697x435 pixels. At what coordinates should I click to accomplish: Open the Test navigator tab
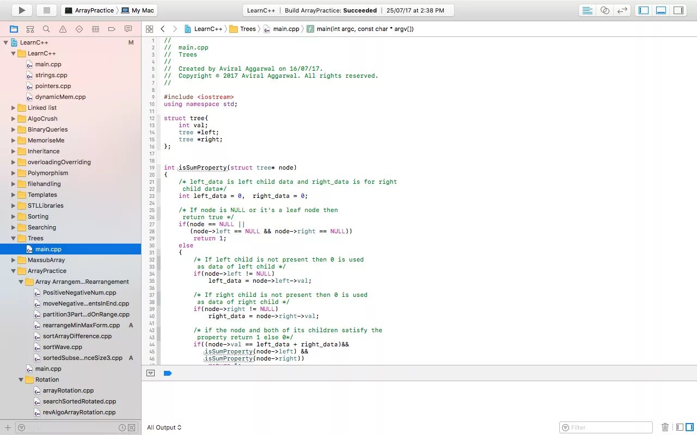(79, 29)
